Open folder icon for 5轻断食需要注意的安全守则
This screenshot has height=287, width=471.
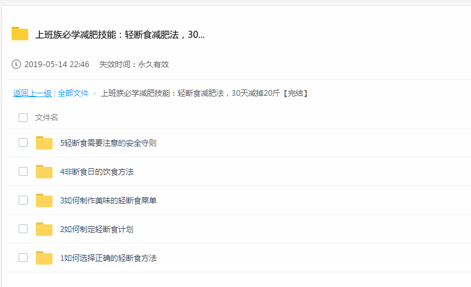tap(44, 143)
